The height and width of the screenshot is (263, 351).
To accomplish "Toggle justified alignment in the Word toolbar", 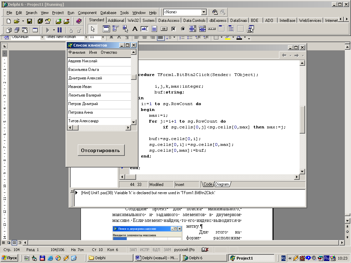I will click(160, 37).
